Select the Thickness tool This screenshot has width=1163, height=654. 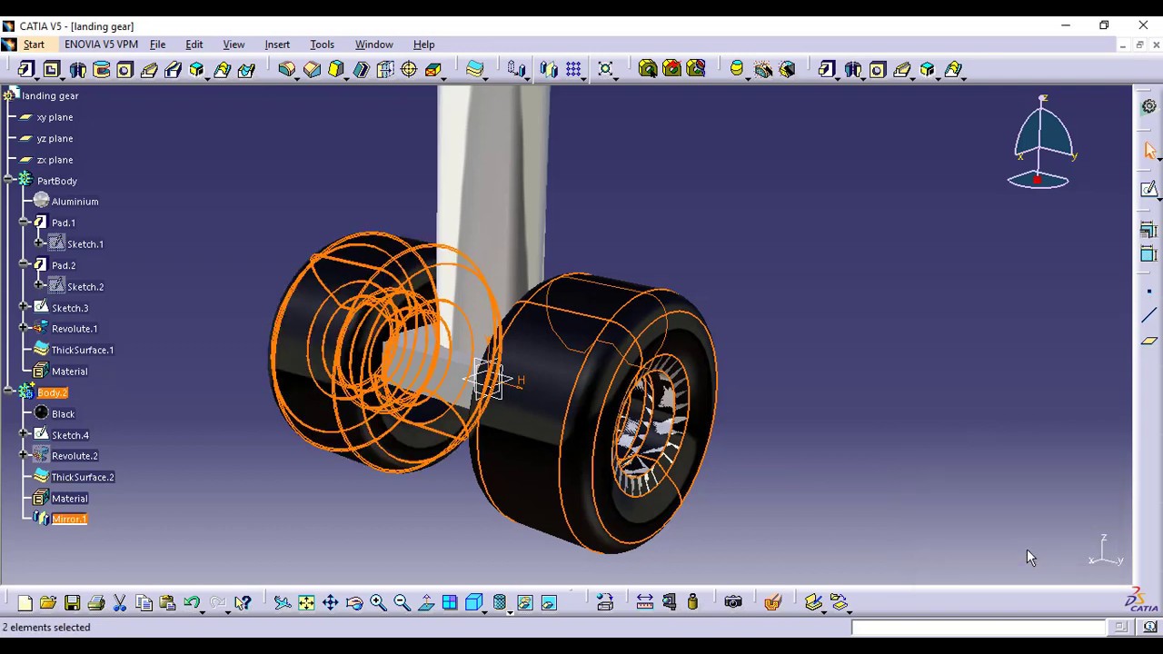(385, 69)
